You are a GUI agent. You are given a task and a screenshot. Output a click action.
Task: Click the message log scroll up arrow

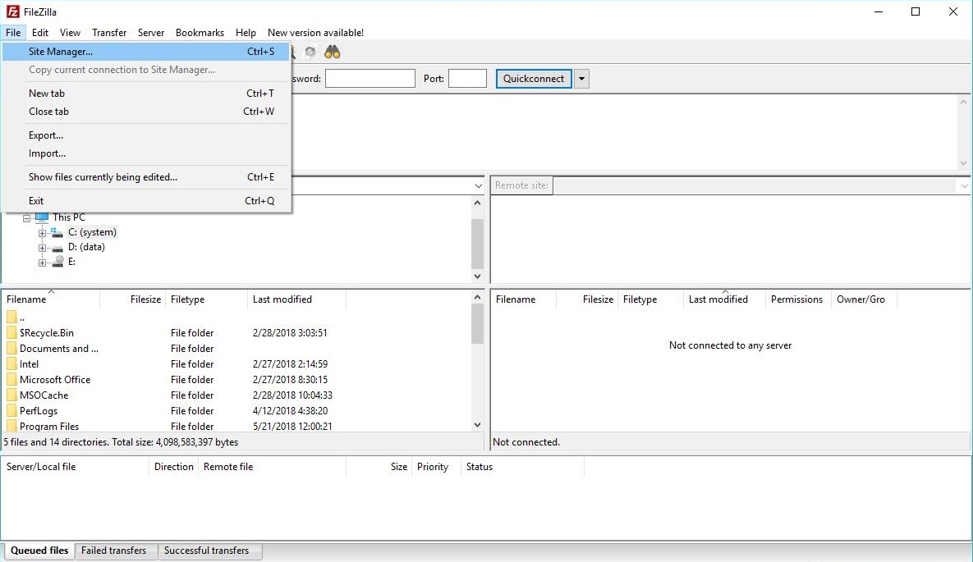964,103
